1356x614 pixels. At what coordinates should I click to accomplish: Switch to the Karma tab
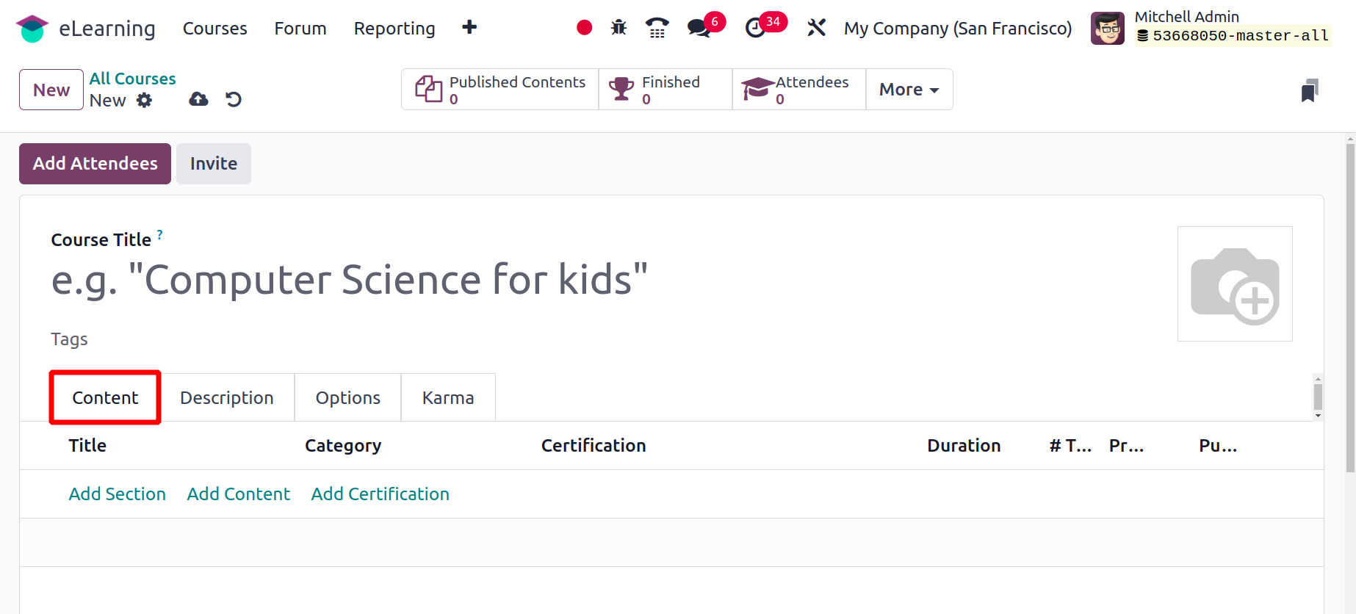(447, 397)
